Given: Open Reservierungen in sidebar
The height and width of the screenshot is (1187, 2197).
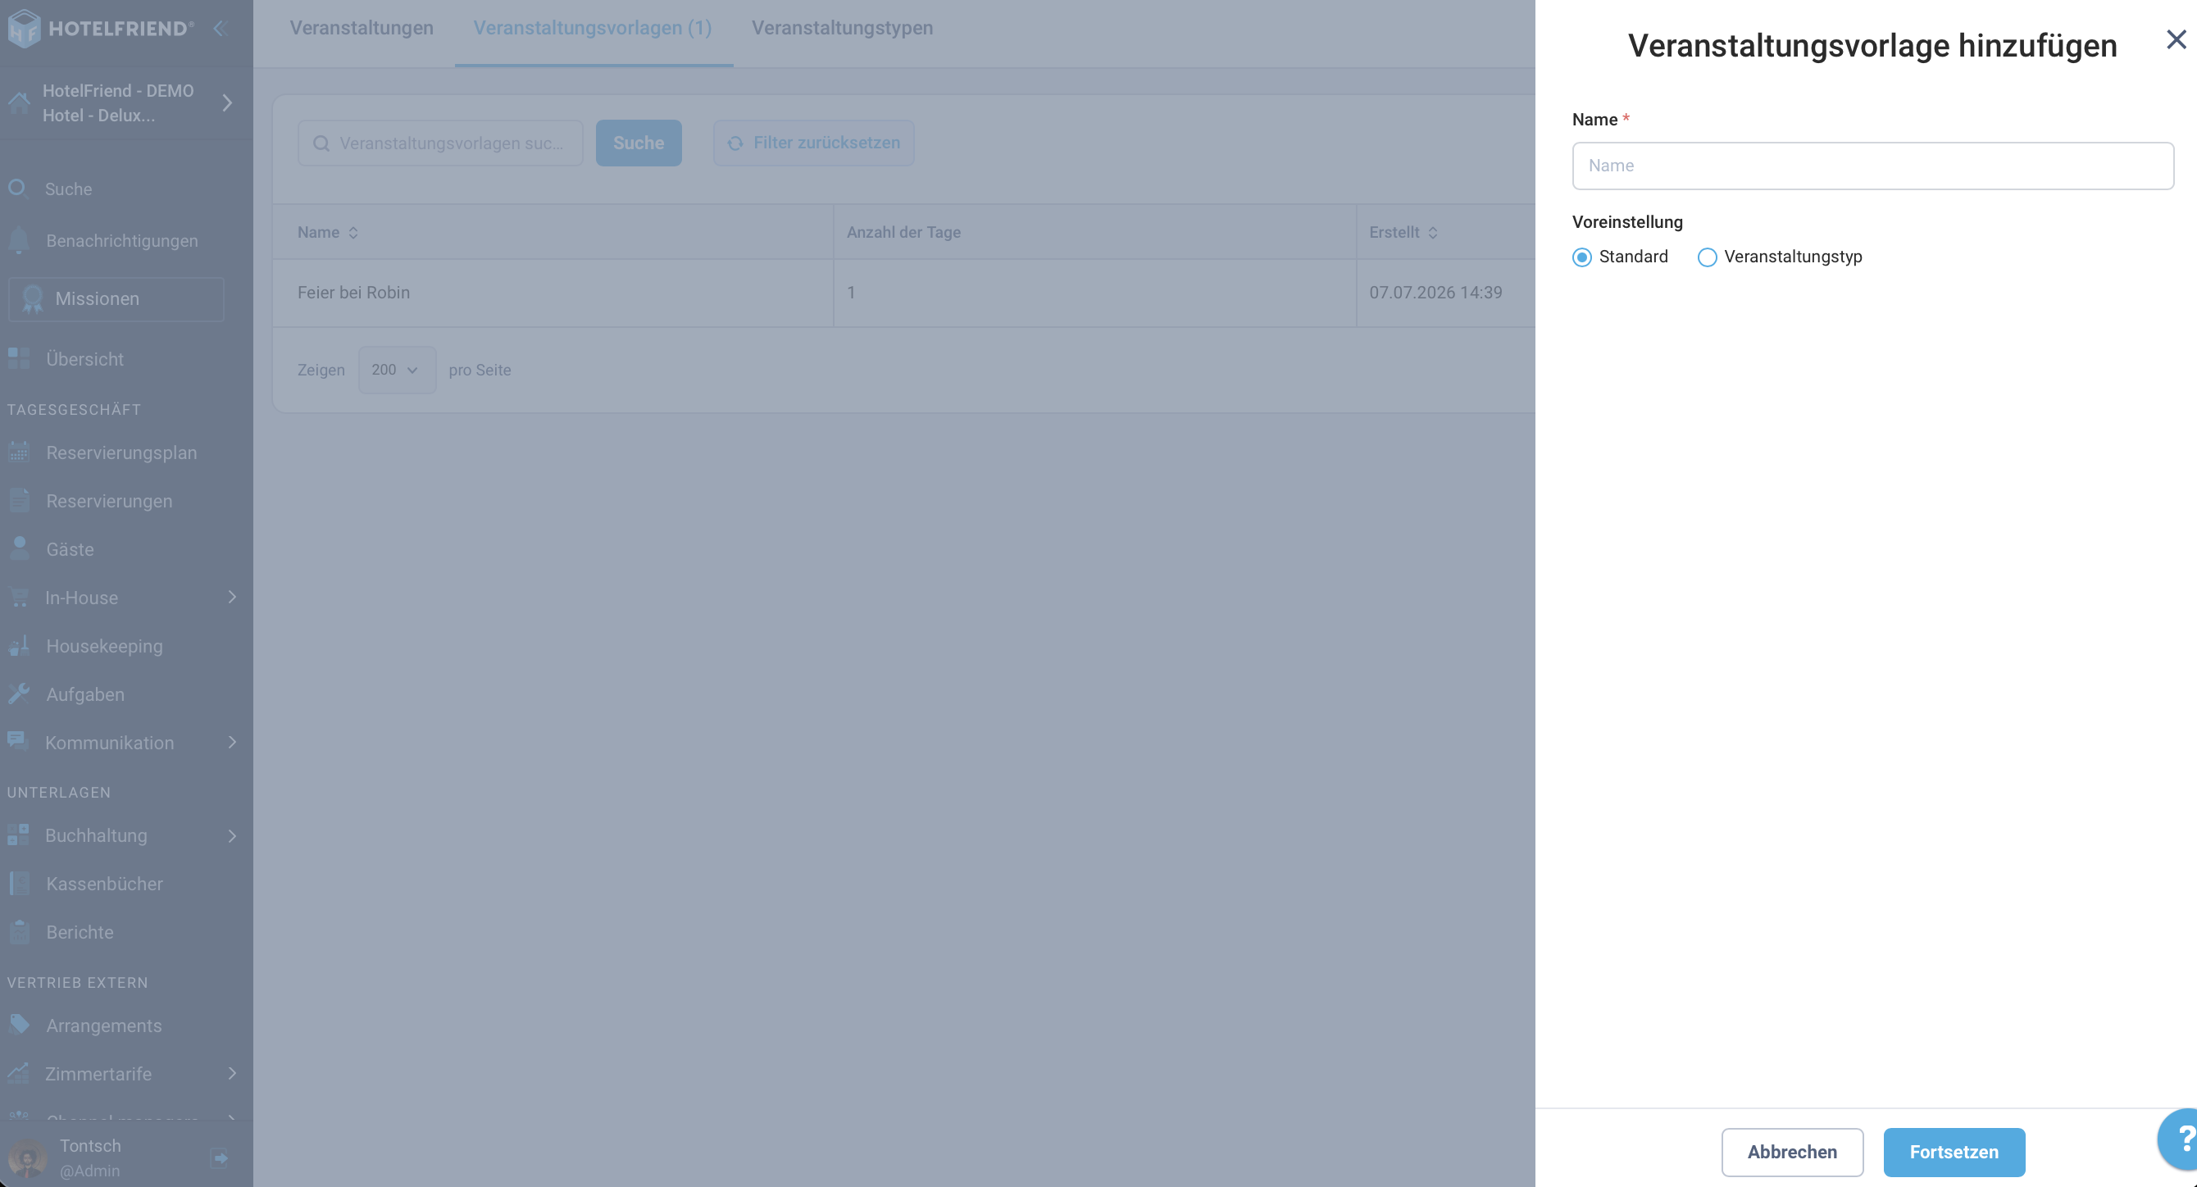Looking at the screenshot, I should pos(109,501).
